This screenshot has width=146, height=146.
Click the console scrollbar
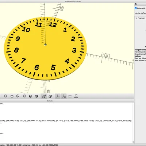pos(133,142)
